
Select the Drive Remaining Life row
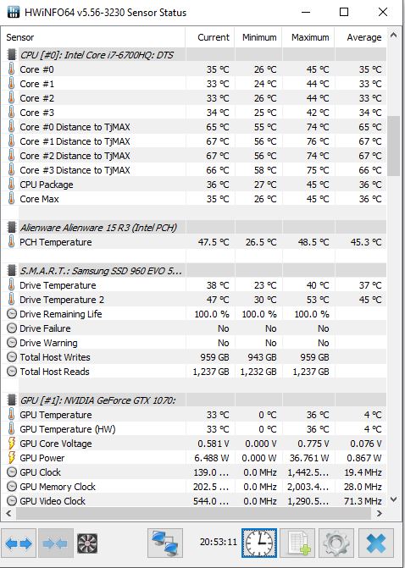(194, 314)
